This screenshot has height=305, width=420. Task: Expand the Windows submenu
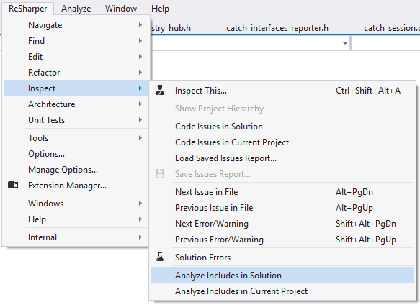pos(76,204)
